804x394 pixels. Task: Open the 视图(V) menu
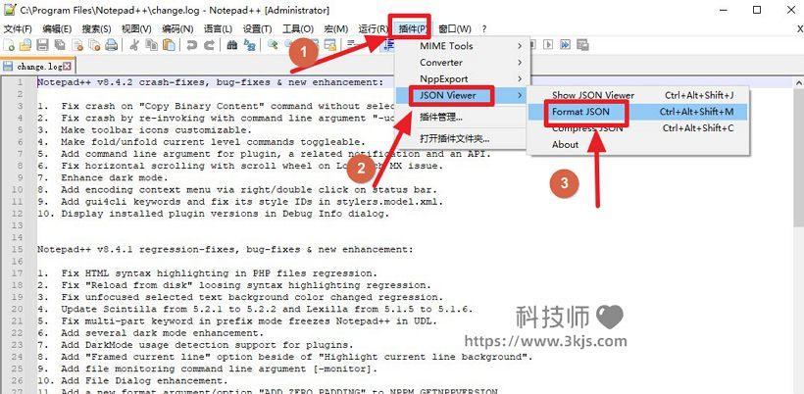(136, 28)
